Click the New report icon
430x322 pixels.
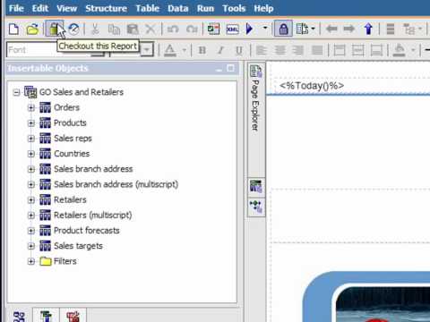(x=13, y=30)
